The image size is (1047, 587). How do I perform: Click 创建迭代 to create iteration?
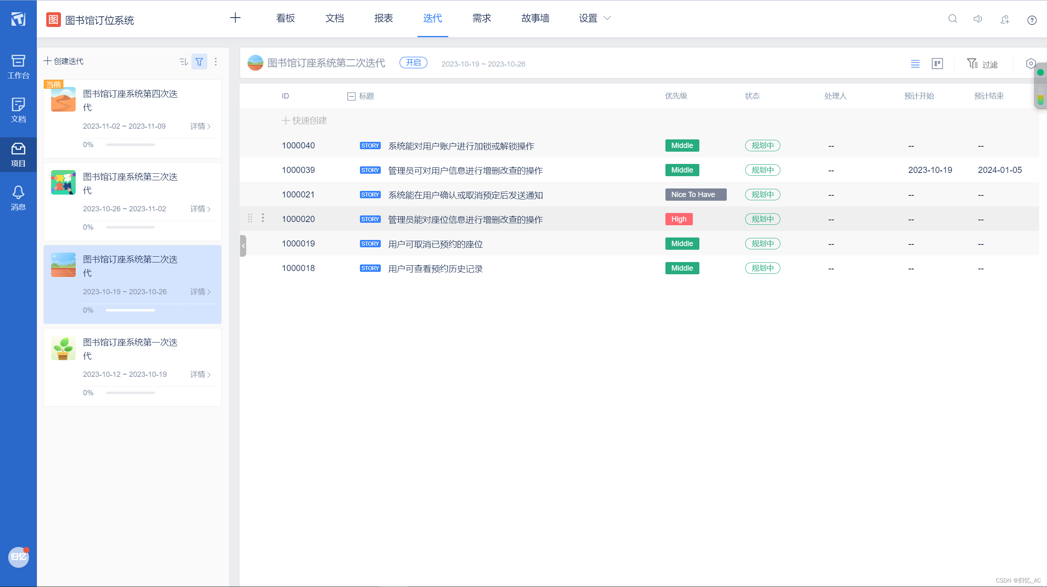[64, 61]
